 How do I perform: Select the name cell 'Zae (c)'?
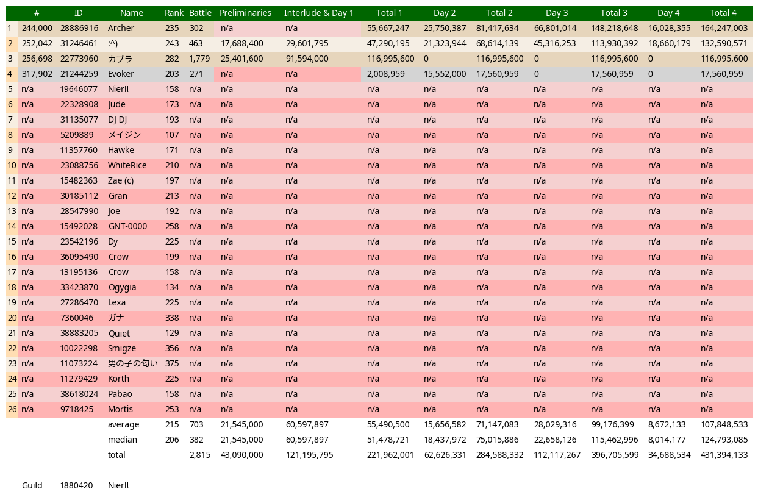pyautogui.click(x=120, y=180)
